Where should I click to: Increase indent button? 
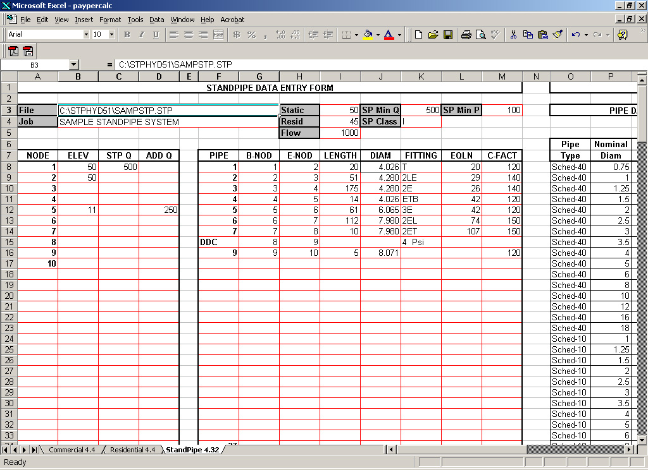coord(328,35)
